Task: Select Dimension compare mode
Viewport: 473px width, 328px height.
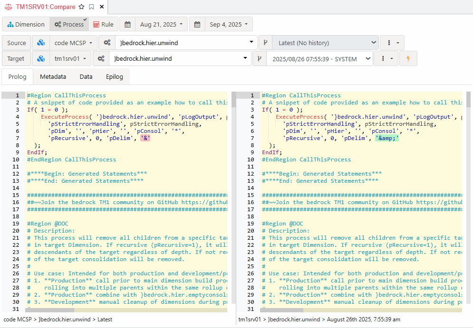Action: 26,24
